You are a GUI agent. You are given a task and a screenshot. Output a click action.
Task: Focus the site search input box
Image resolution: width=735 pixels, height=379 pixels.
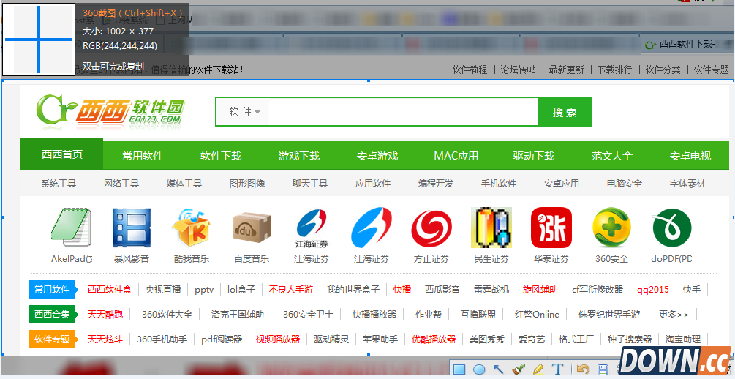point(403,112)
